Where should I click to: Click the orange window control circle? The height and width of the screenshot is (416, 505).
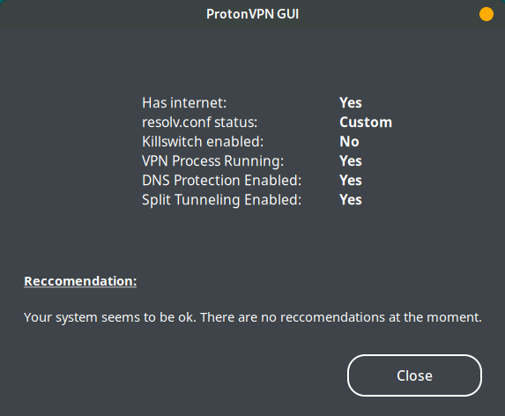[x=486, y=14]
